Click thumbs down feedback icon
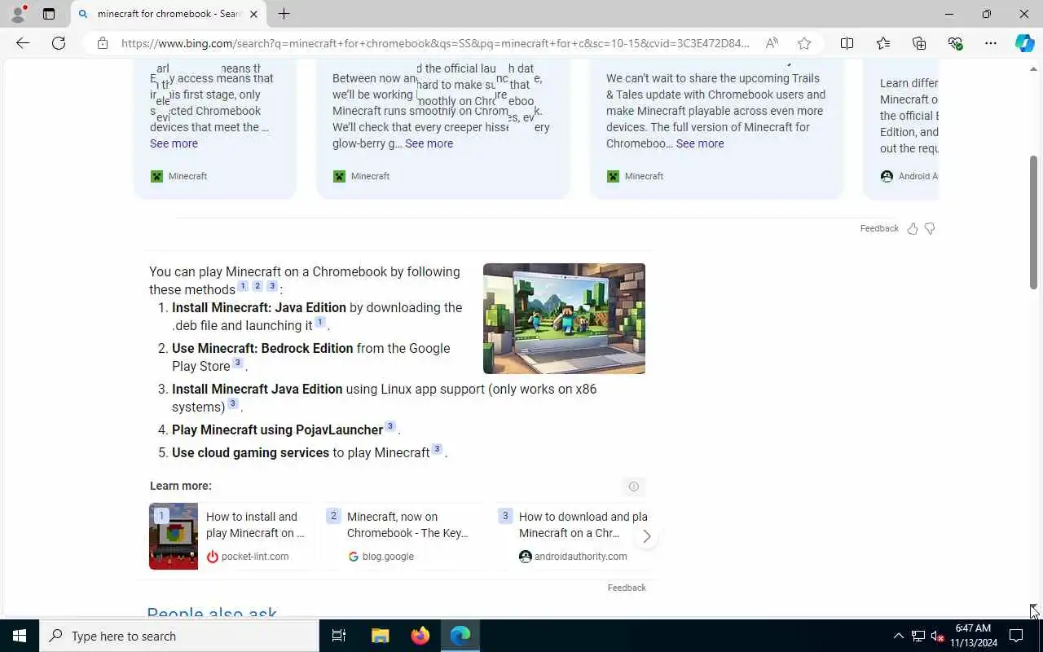1043x652 pixels. point(930,228)
